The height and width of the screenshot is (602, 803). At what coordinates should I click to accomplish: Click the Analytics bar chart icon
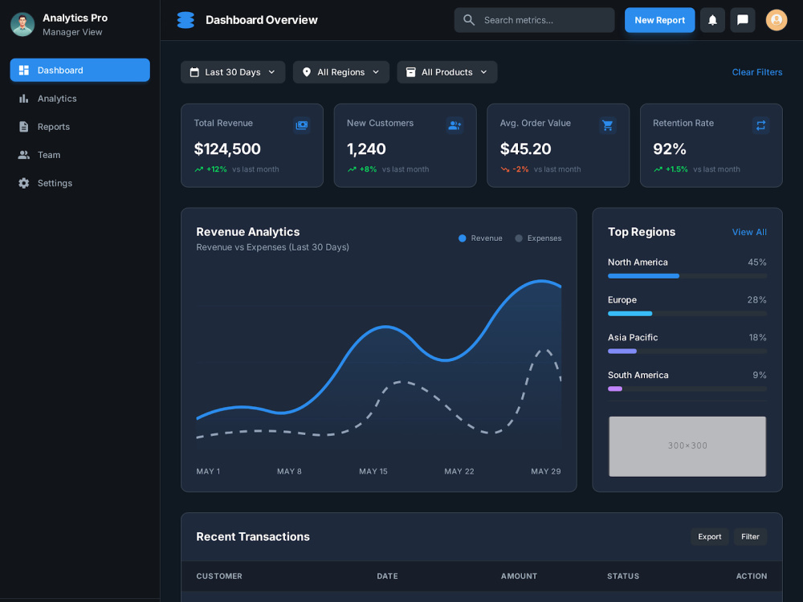(23, 98)
